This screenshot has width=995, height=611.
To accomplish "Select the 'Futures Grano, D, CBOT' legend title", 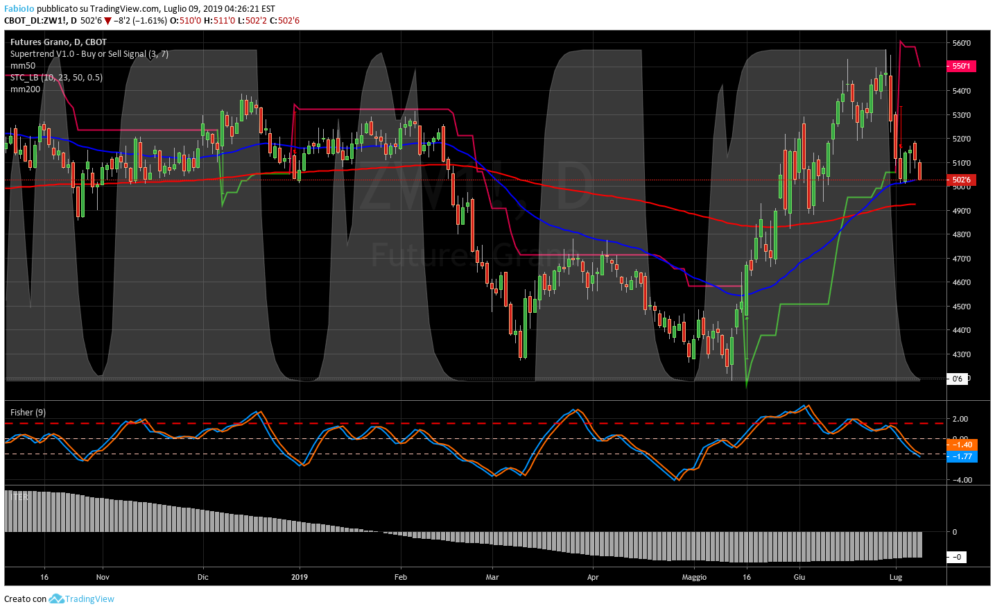I will [58, 42].
